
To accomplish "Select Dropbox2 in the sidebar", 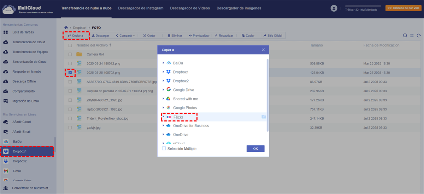I will (19, 161).
